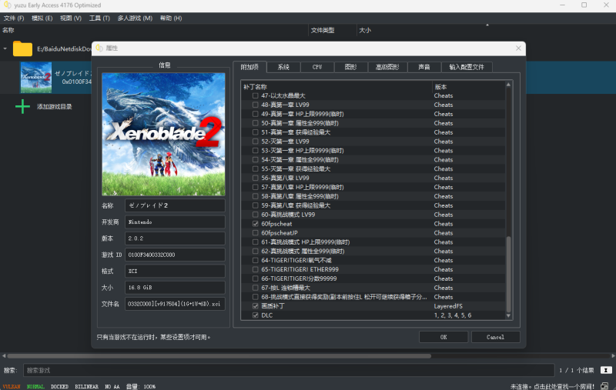Uncheck the 60fpscheat checkbox
This screenshot has width=616, height=390.
point(256,224)
